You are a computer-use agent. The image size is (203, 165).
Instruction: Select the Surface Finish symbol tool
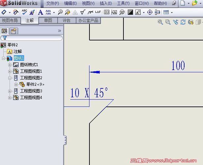pyautogui.click(x=83, y=12)
